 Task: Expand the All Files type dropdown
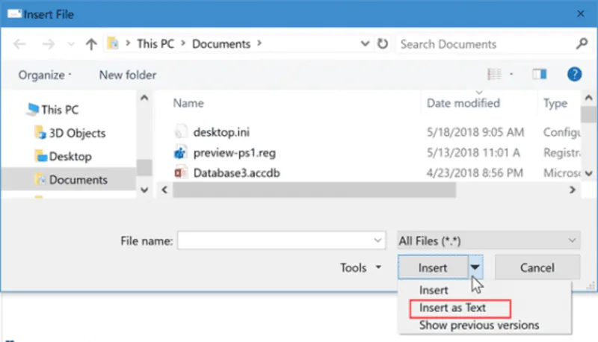489,240
